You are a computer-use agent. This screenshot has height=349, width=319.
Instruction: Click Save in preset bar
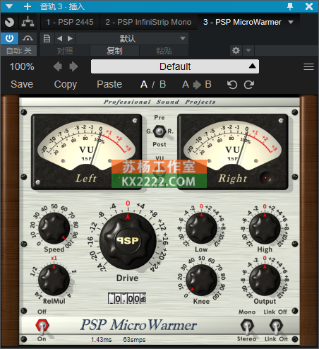tap(22, 84)
